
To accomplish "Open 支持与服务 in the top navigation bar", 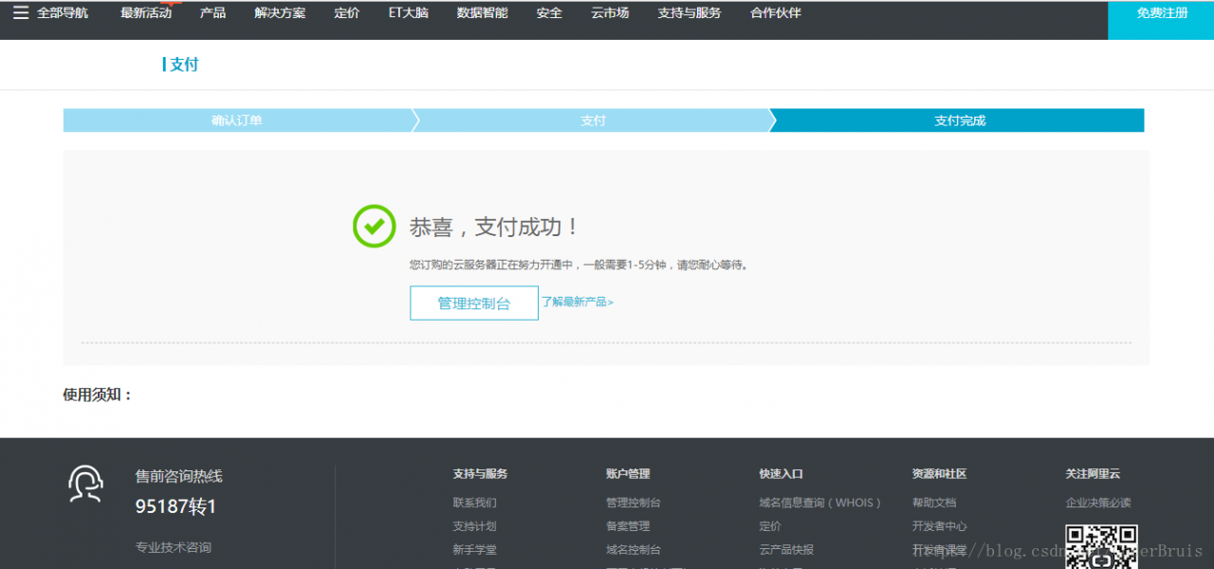I will pyautogui.click(x=690, y=13).
